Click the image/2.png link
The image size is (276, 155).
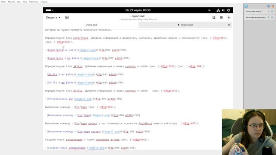91,58
